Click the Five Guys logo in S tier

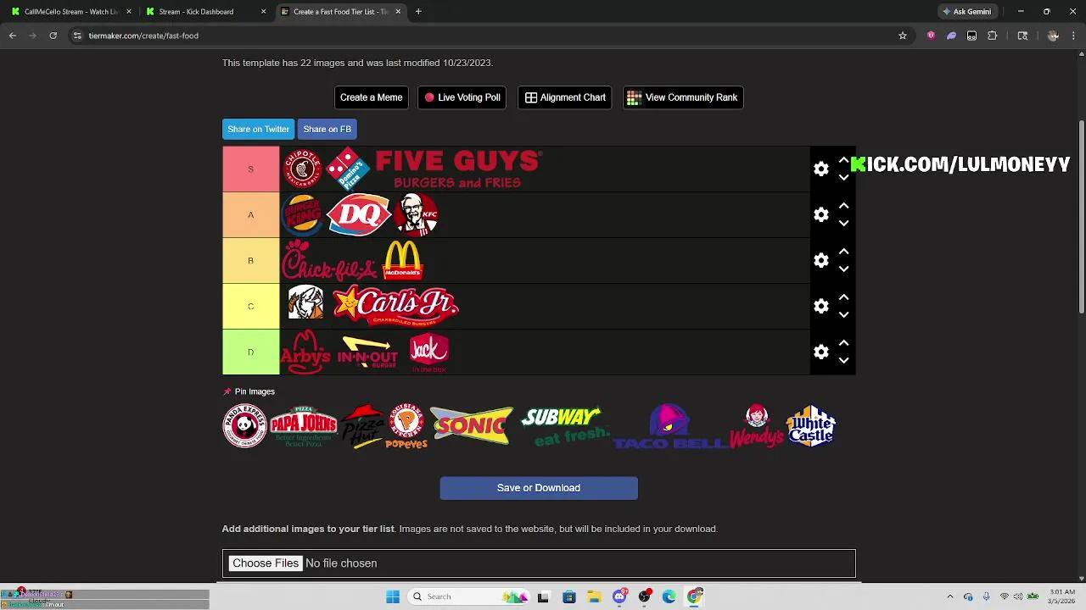458,169
